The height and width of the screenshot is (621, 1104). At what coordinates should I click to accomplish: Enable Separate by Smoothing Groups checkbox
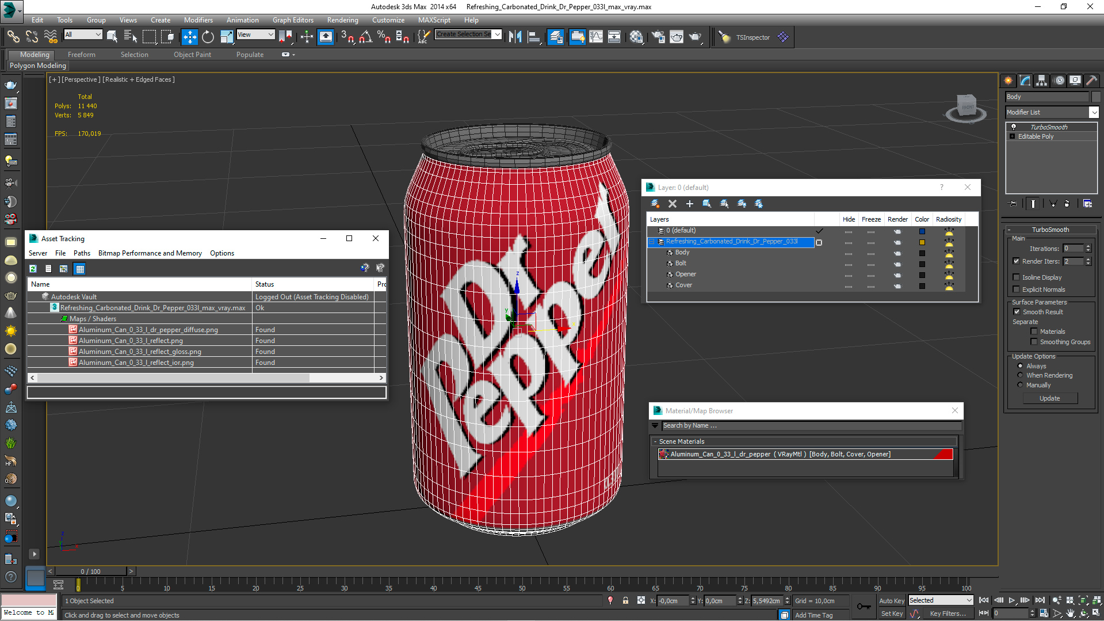coord(1034,342)
